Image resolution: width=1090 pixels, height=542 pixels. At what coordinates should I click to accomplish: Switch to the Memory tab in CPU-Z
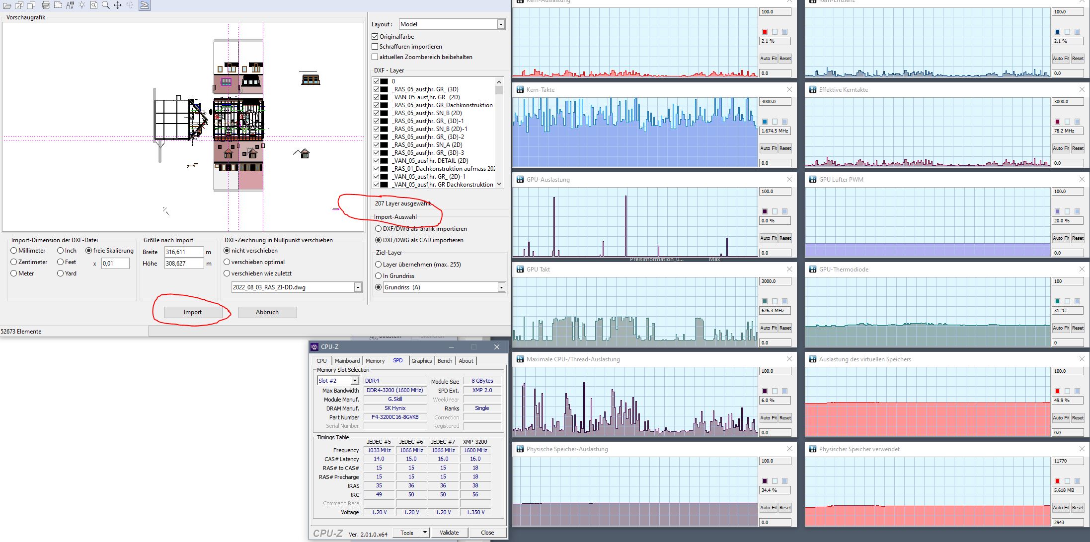(375, 361)
